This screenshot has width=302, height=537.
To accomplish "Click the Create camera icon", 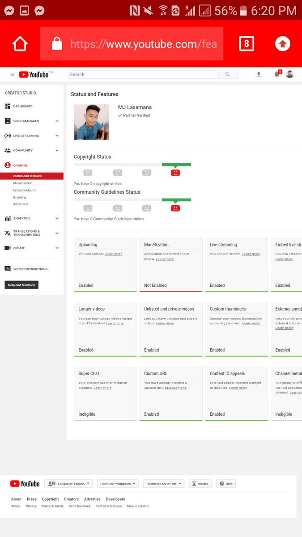I will tap(8, 248).
